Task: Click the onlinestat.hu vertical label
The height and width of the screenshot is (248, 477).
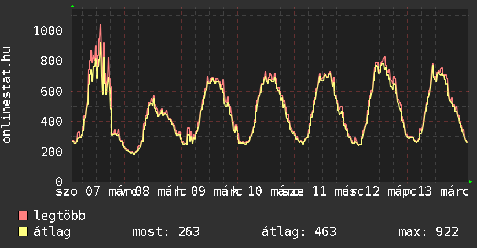Action: click(x=7, y=95)
